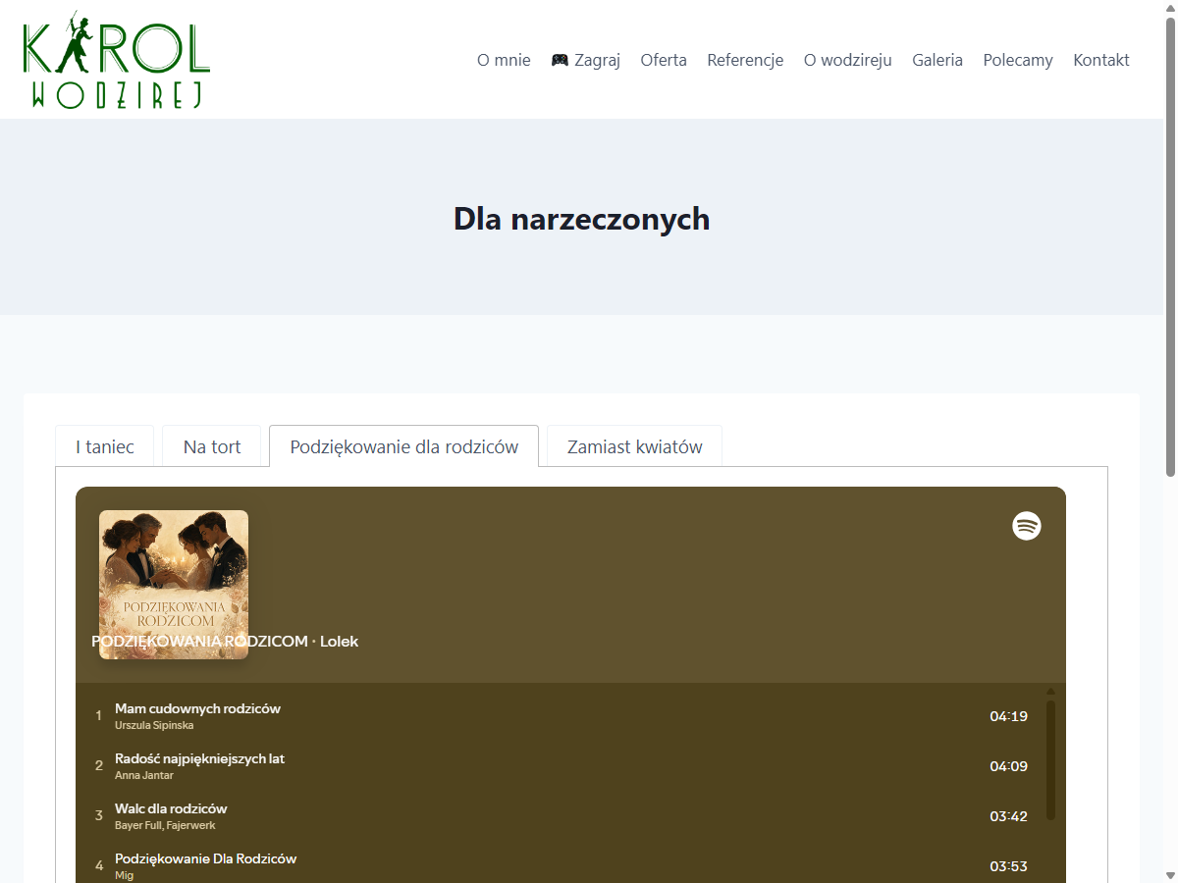1178x883 pixels.
Task: Open Referencje in the navigation
Action: 745,60
